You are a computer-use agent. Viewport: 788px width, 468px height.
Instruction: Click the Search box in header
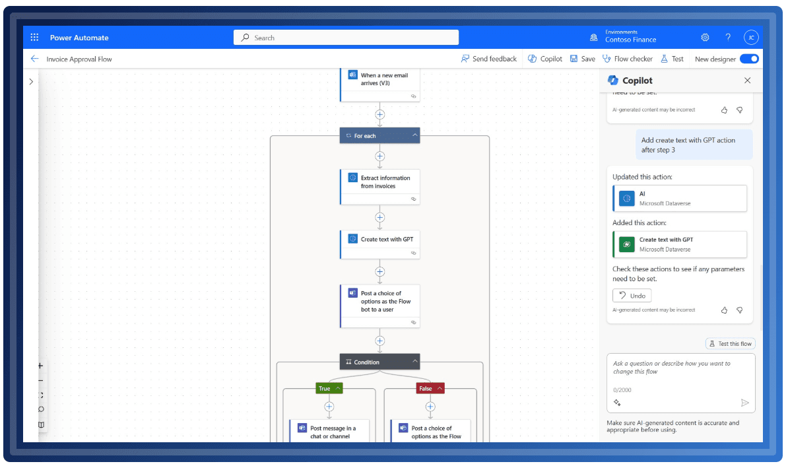(346, 37)
